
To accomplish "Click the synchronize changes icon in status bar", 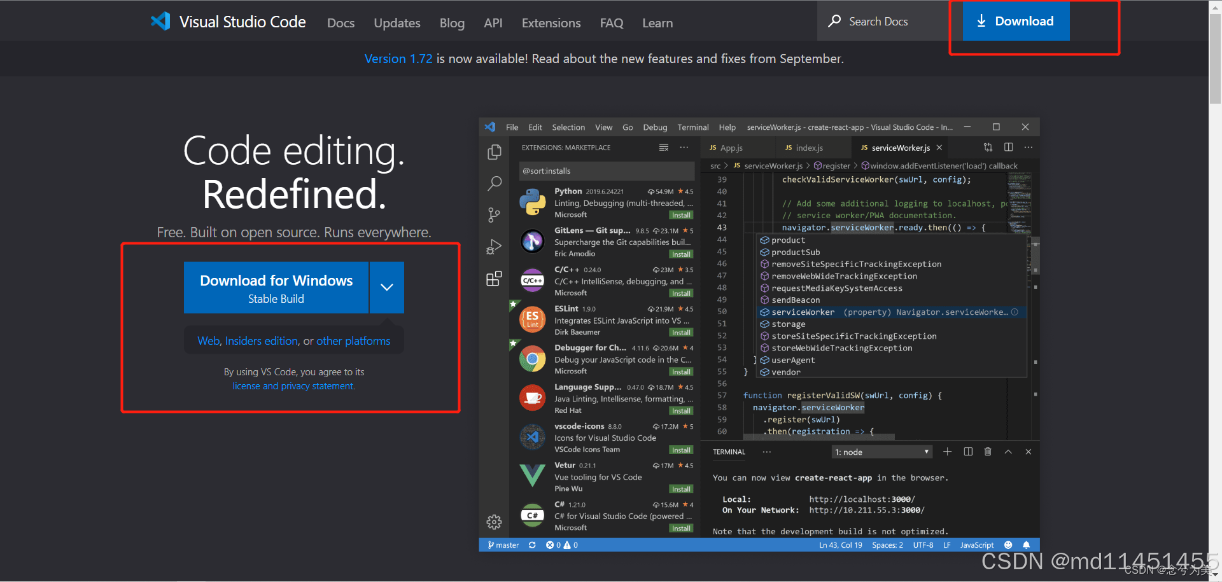I will tap(532, 545).
